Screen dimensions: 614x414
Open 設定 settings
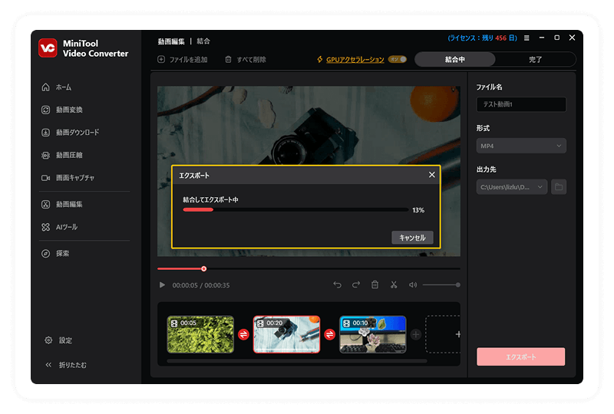58,340
